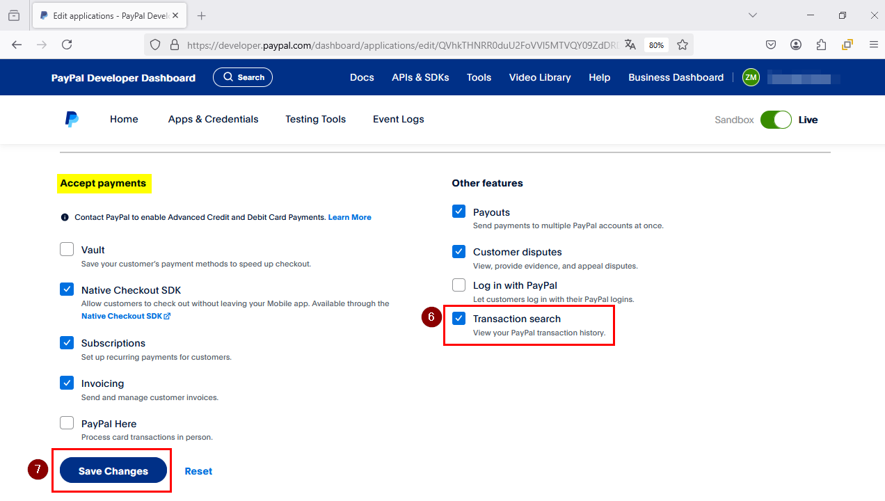Open Firefox application menu
This screenshot has width=885, height=501.
(x=874, y=45)
